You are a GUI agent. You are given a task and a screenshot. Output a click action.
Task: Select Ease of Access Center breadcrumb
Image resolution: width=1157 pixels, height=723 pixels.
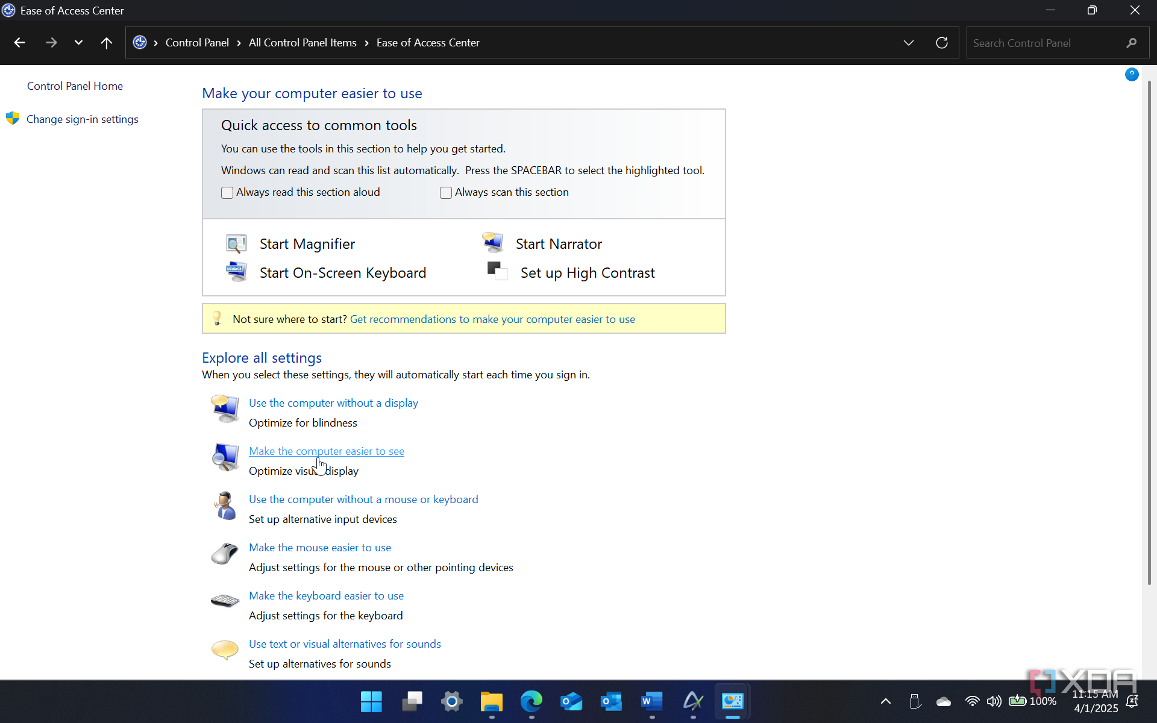tap(428, 43)
